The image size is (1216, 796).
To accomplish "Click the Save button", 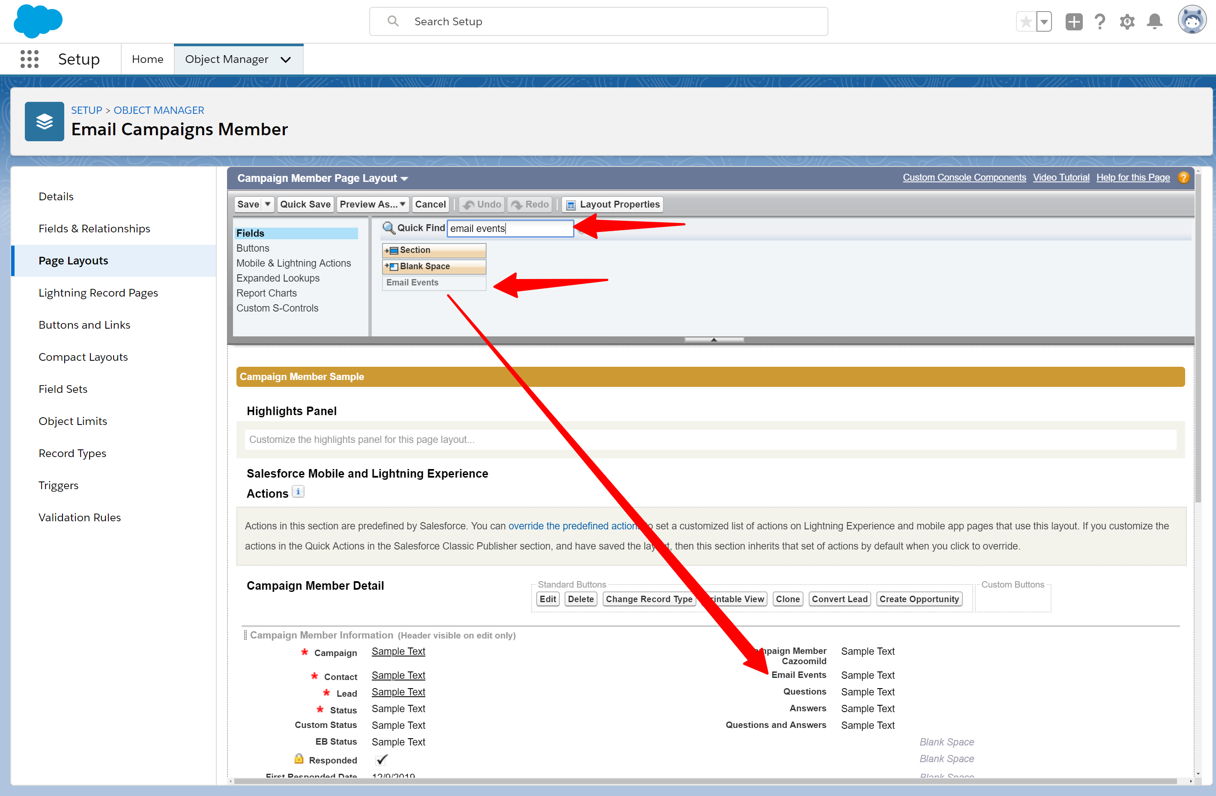I will pos(248,204).
